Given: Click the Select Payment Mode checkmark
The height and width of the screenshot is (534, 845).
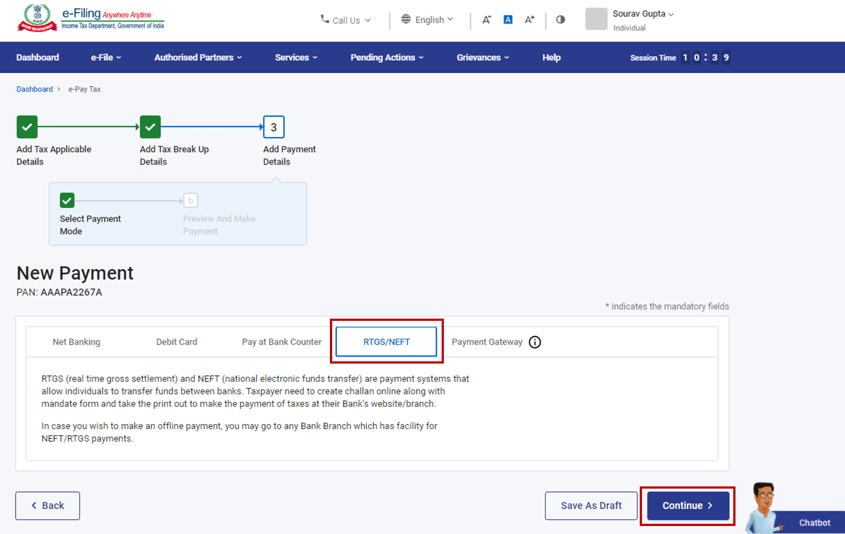Looking at the screenshot, I should click(67, 200).
